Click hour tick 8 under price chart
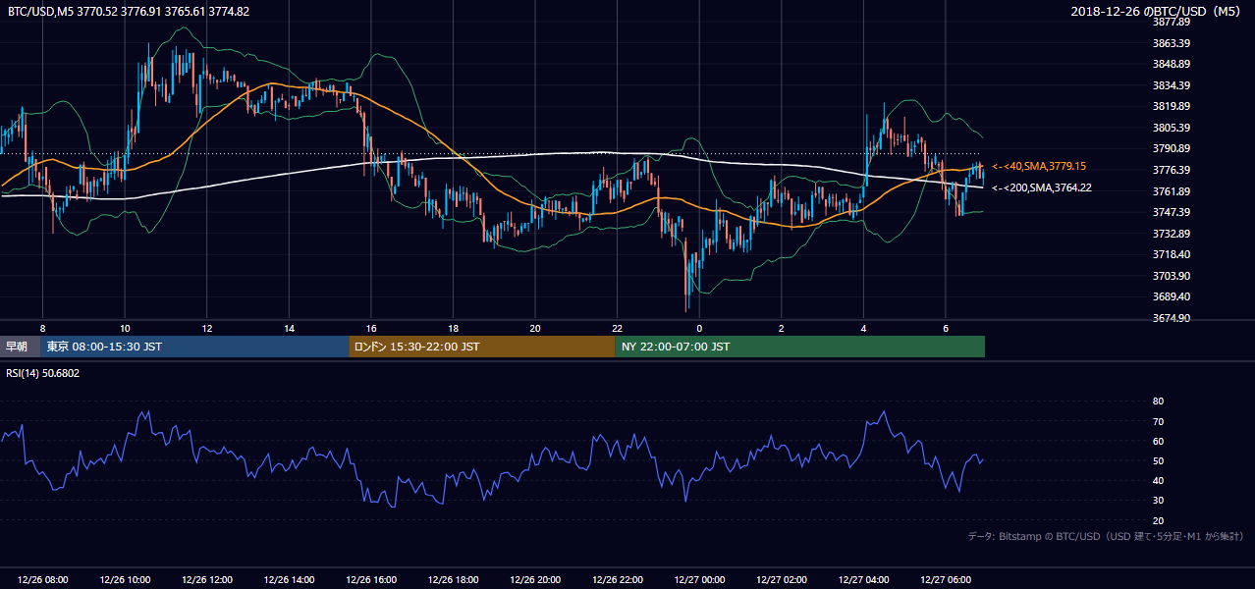1255x589 pixels. click(x=42, y=328)
